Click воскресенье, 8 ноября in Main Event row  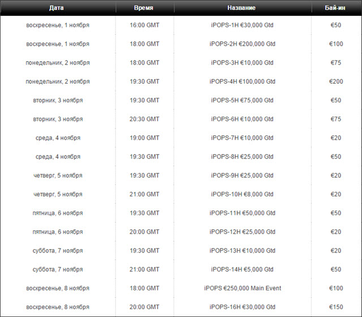[58, 288]
